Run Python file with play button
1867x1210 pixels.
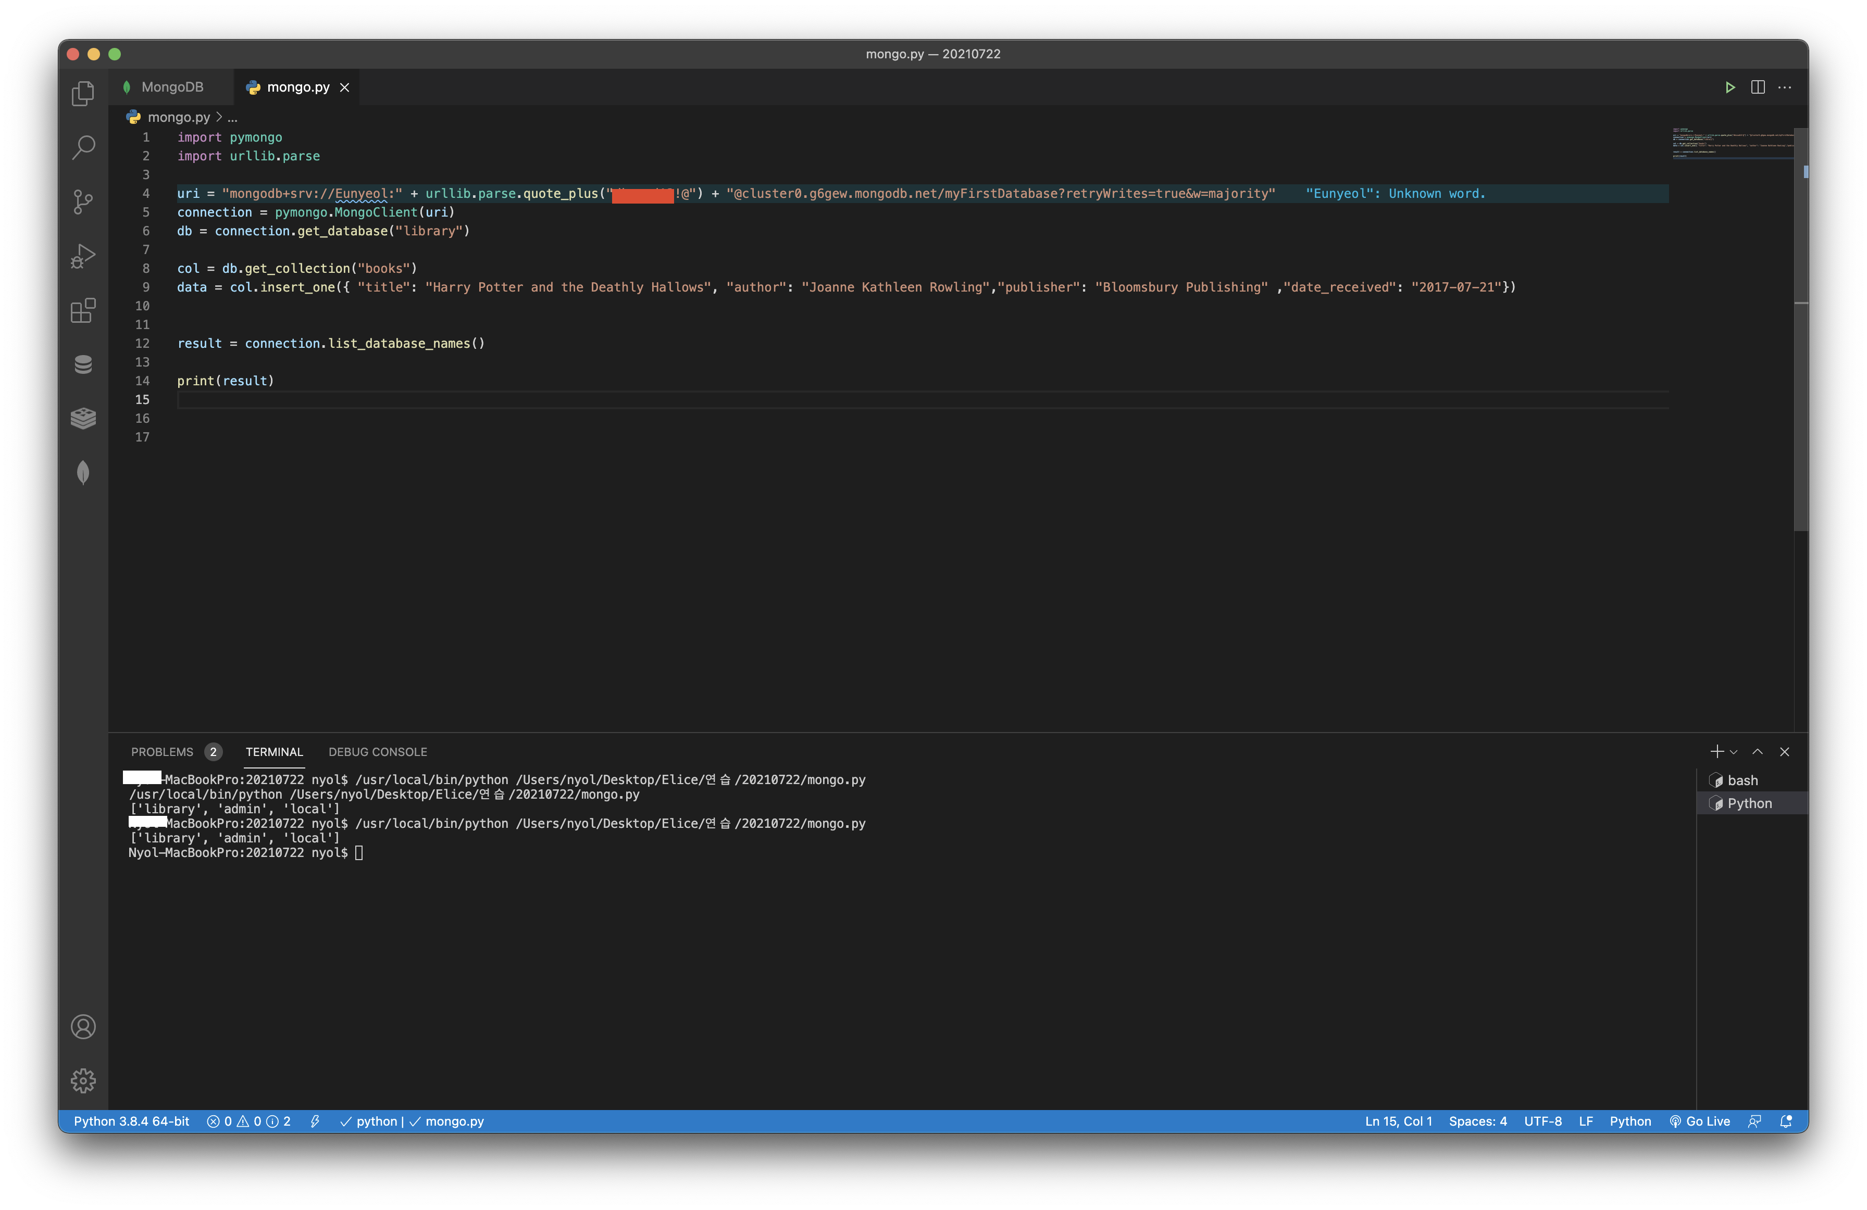pyautogui.click(x=1729, y=87)
